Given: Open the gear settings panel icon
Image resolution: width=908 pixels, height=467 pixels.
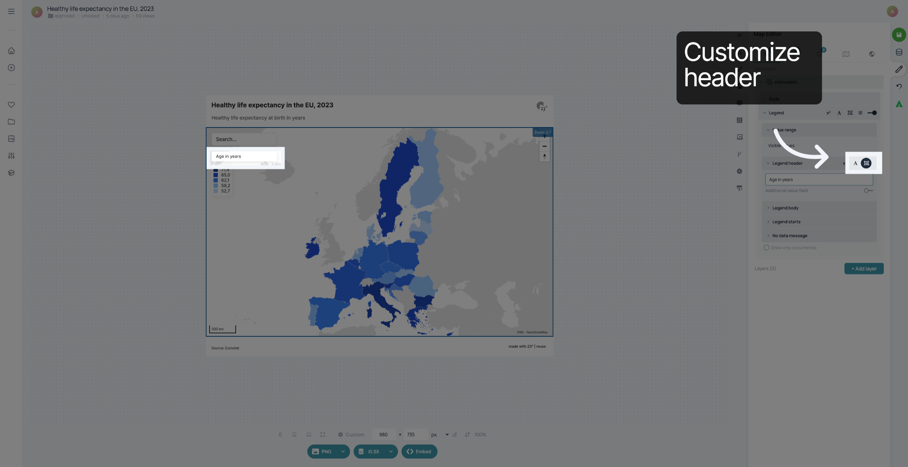Looking at the screenshot, I should point(740,171).
